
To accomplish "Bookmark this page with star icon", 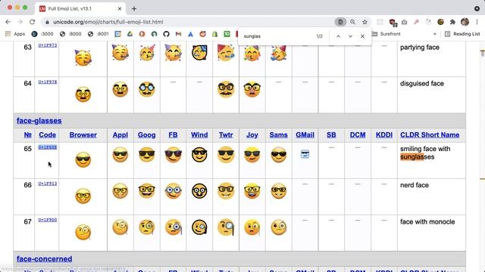I will [x=365, y=22].
